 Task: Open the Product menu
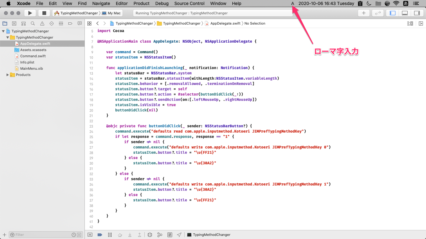141,3
